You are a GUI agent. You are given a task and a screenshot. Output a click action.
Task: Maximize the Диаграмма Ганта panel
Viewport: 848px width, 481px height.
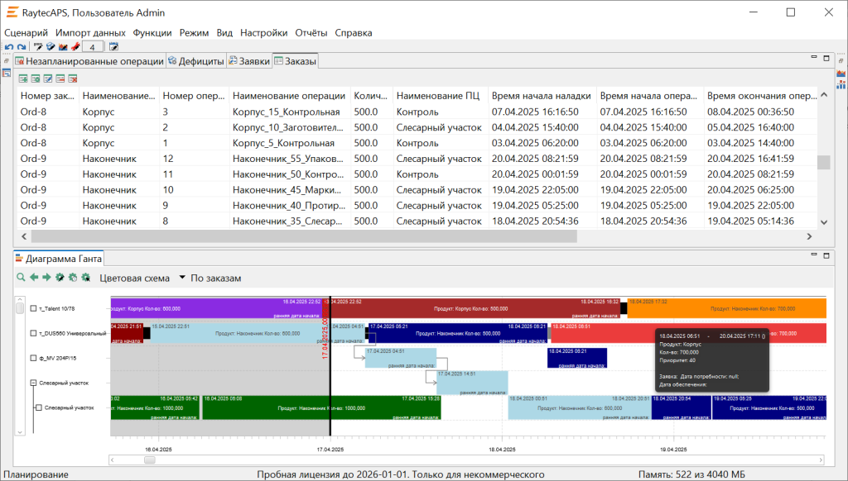click(826, 255)
